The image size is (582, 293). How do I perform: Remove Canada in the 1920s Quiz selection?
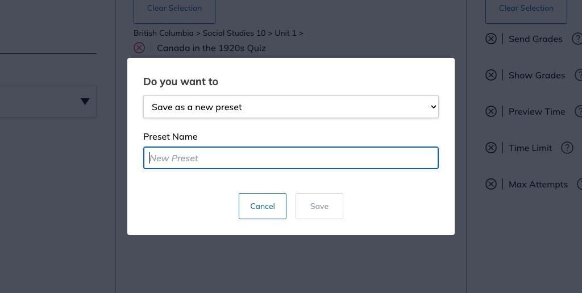point(139,48)
